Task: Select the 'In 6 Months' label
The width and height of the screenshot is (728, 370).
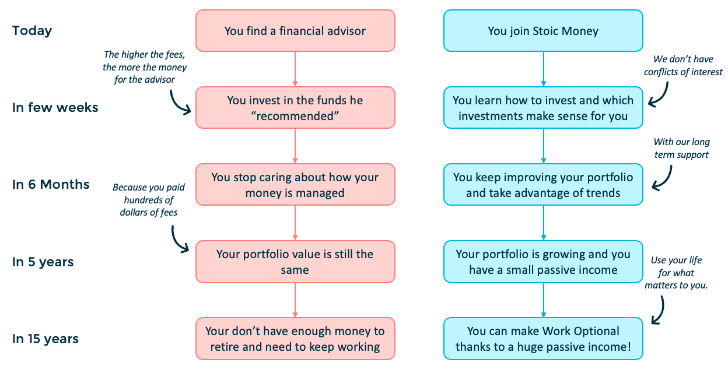Action: click(x=51, y=185)
